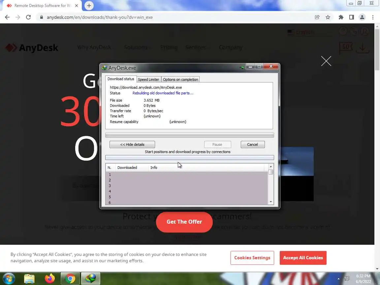Click the AnyDesk logo

coord(32,48)
